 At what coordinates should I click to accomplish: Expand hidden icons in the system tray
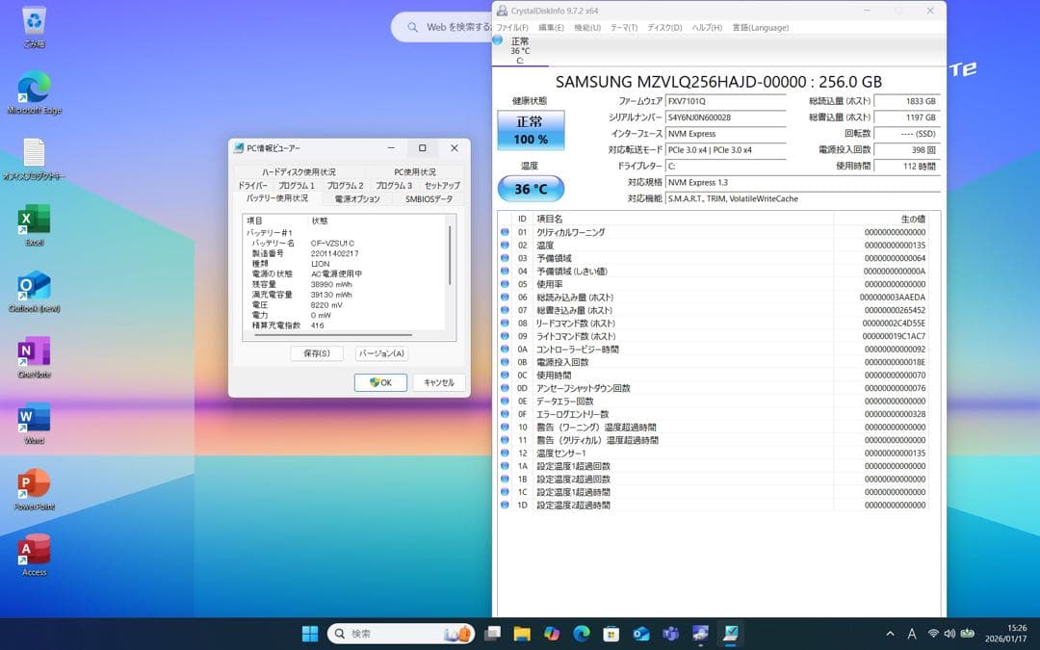(889, 634)
